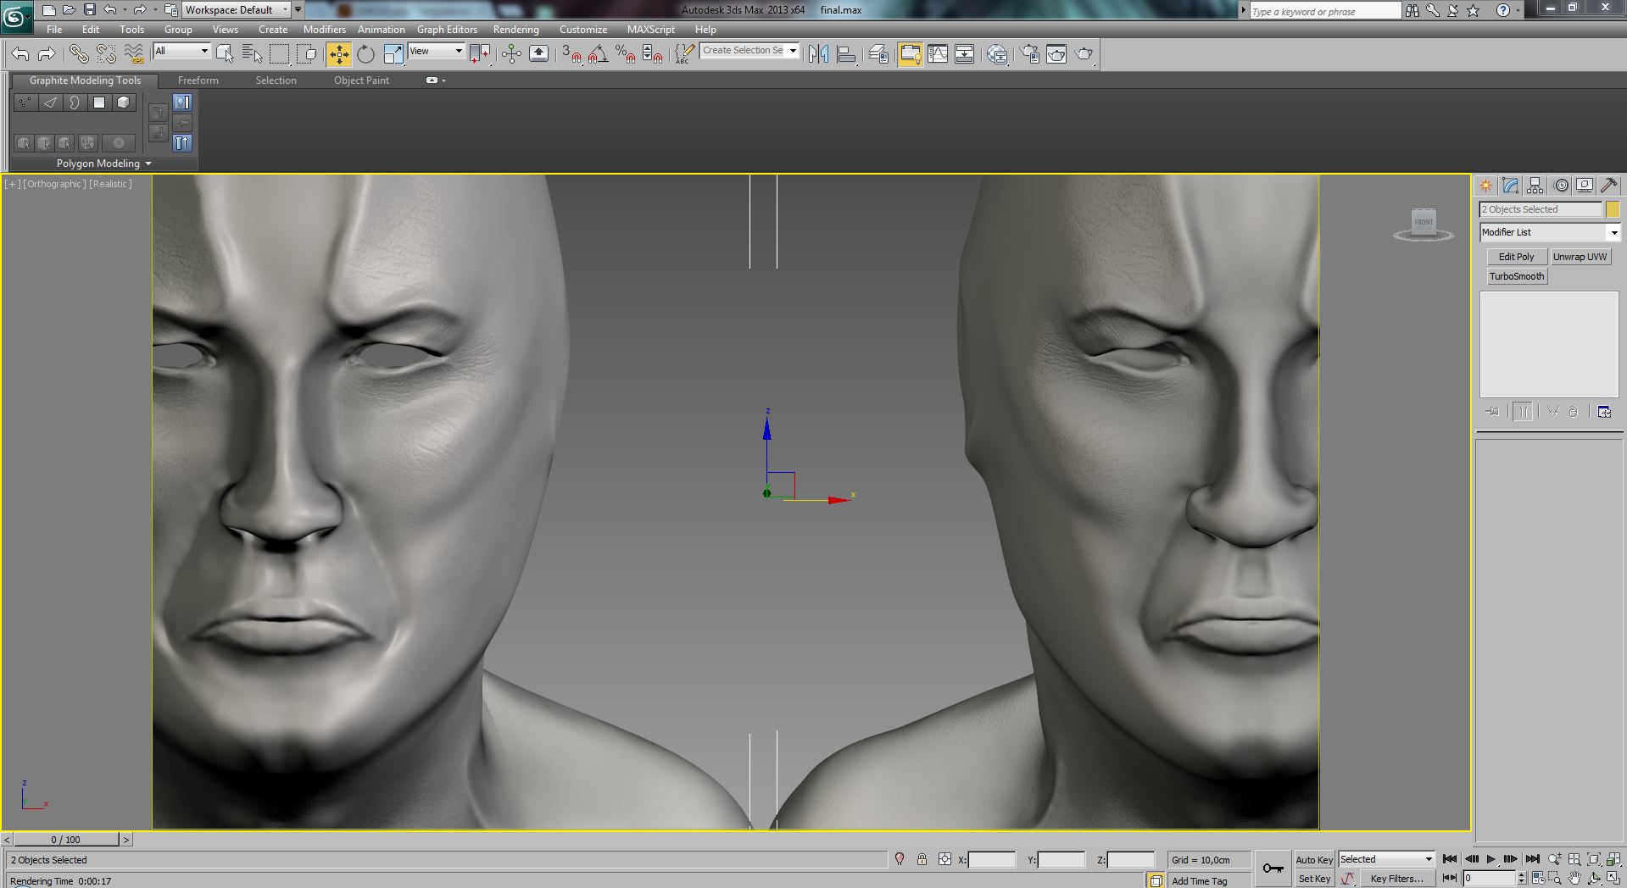The image size is (1627, 888).
Task: Expand the Polygon Modeling panel
Action: pos(103,164)
